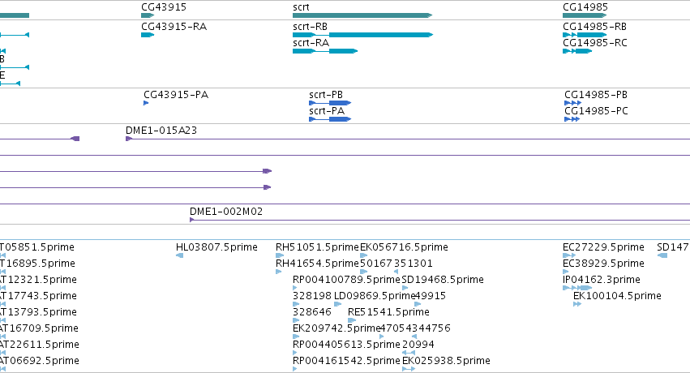Screen dimensions: 690x373
Task: Open the LD09869.5prime EST label
Action: point(375,296)
